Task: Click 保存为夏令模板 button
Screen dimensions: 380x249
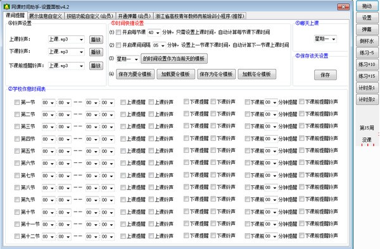Action: [136, 74]
